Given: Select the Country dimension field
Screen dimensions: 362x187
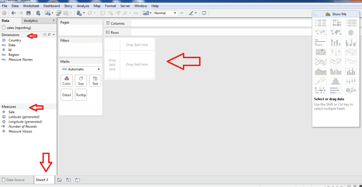Looking at the screenshot, I should point(15,40).
